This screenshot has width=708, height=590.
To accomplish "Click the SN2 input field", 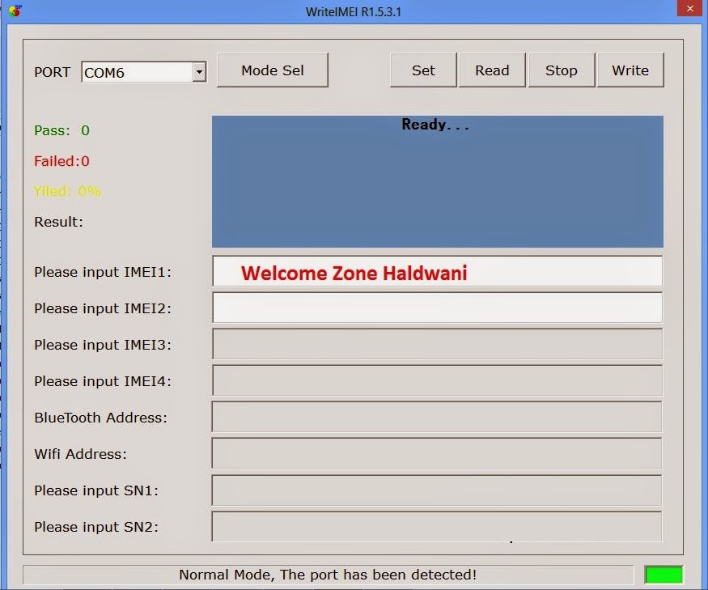I will 437,526.
